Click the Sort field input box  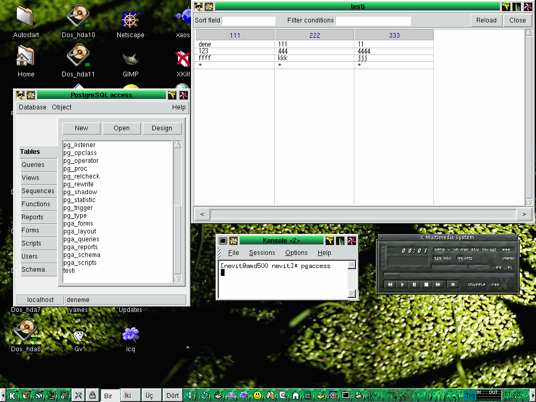pos(249,20)
